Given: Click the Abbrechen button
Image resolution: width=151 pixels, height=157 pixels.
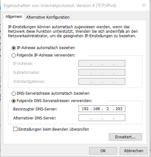Looking at the screenshot, I should pyautogui.click(x=134, y=151).
